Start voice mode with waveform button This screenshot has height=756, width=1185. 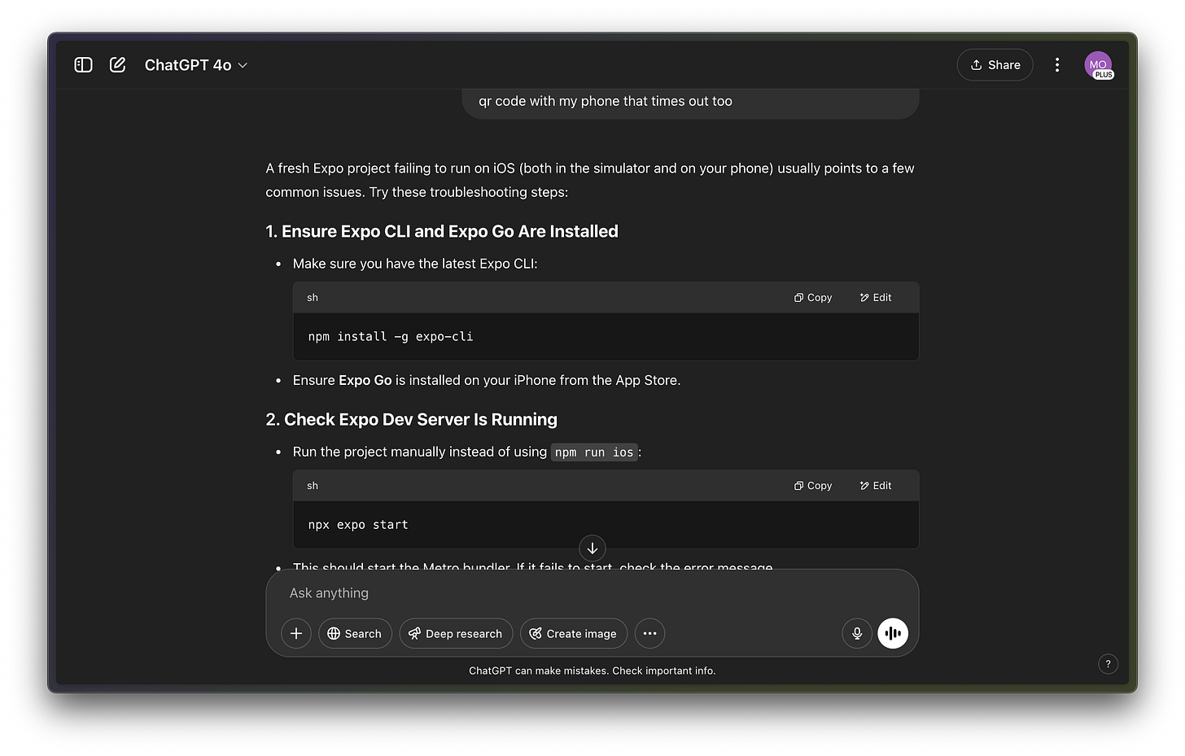tap(893, 633)
